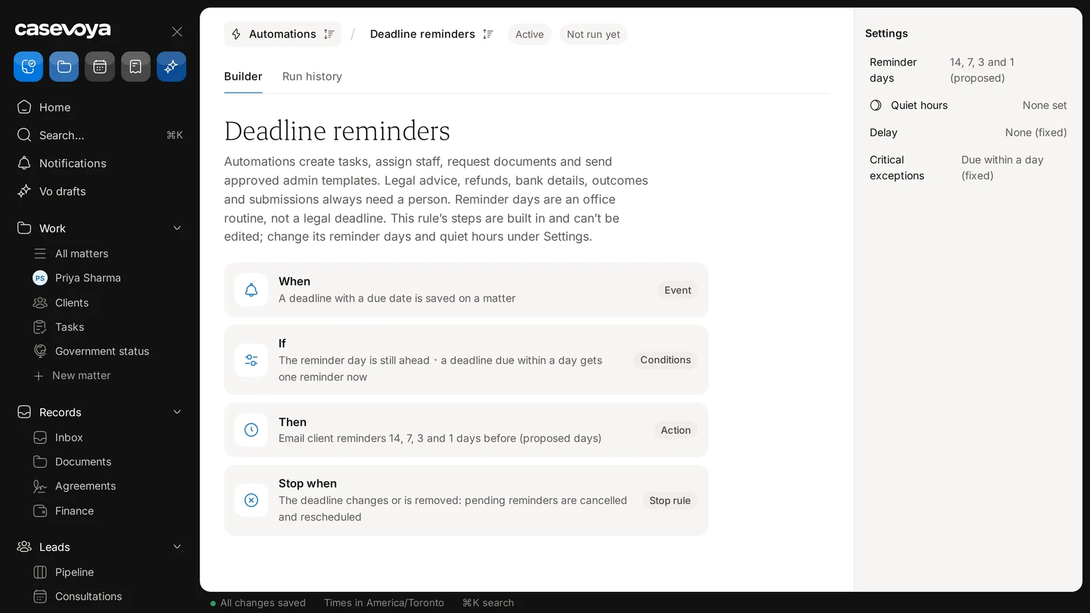Click the Pipeline columns icon
Screen dimensions: 1090x613
point(40,572)
